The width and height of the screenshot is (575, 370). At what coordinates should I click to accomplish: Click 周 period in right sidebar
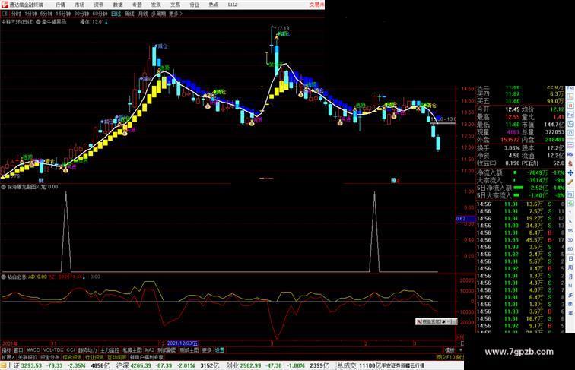pos(570,267)
